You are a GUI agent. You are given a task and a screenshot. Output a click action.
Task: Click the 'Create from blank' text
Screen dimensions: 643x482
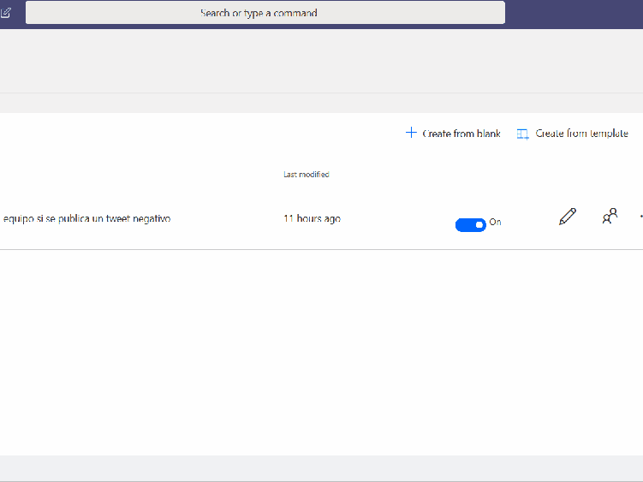point(461,134)
